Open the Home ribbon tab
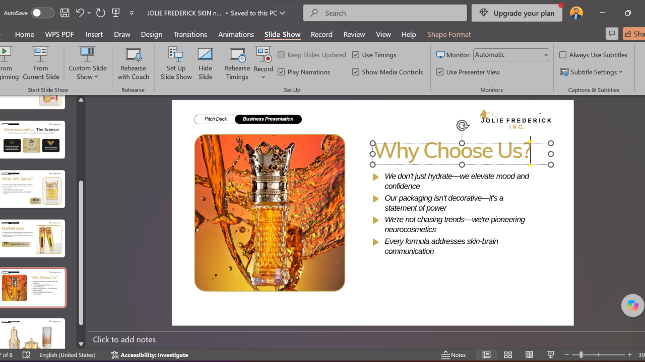 tap(25, 34)
